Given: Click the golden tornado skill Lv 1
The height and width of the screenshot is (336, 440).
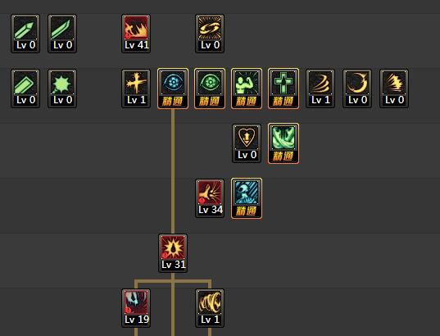Looking at the screenshot, I should (210, 308).
